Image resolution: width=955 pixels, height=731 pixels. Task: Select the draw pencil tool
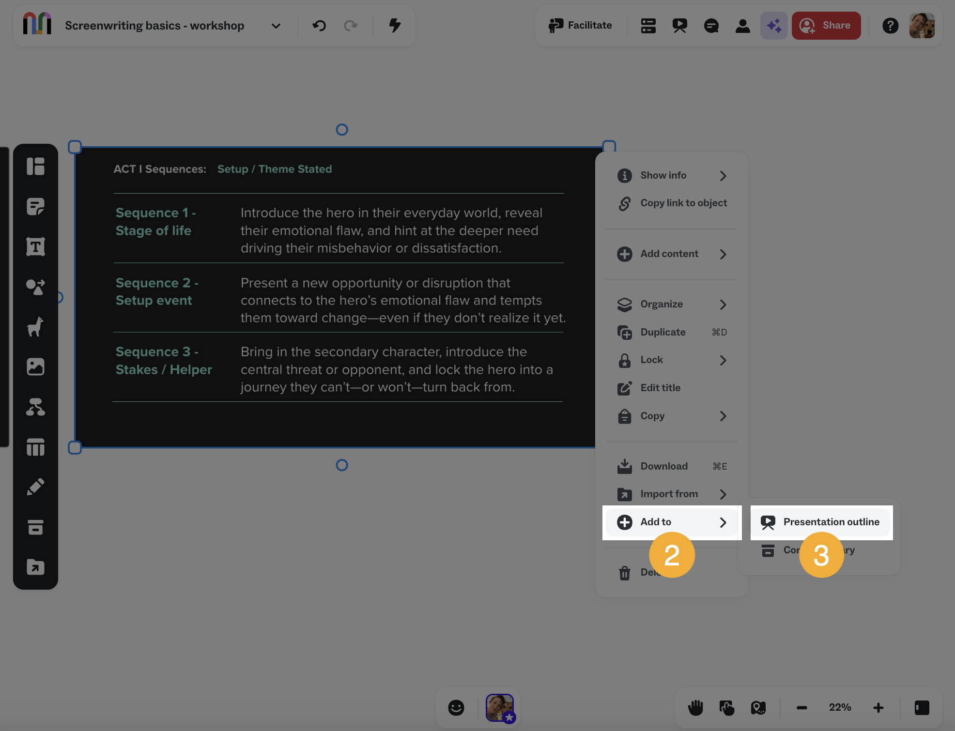click(35, 487)
